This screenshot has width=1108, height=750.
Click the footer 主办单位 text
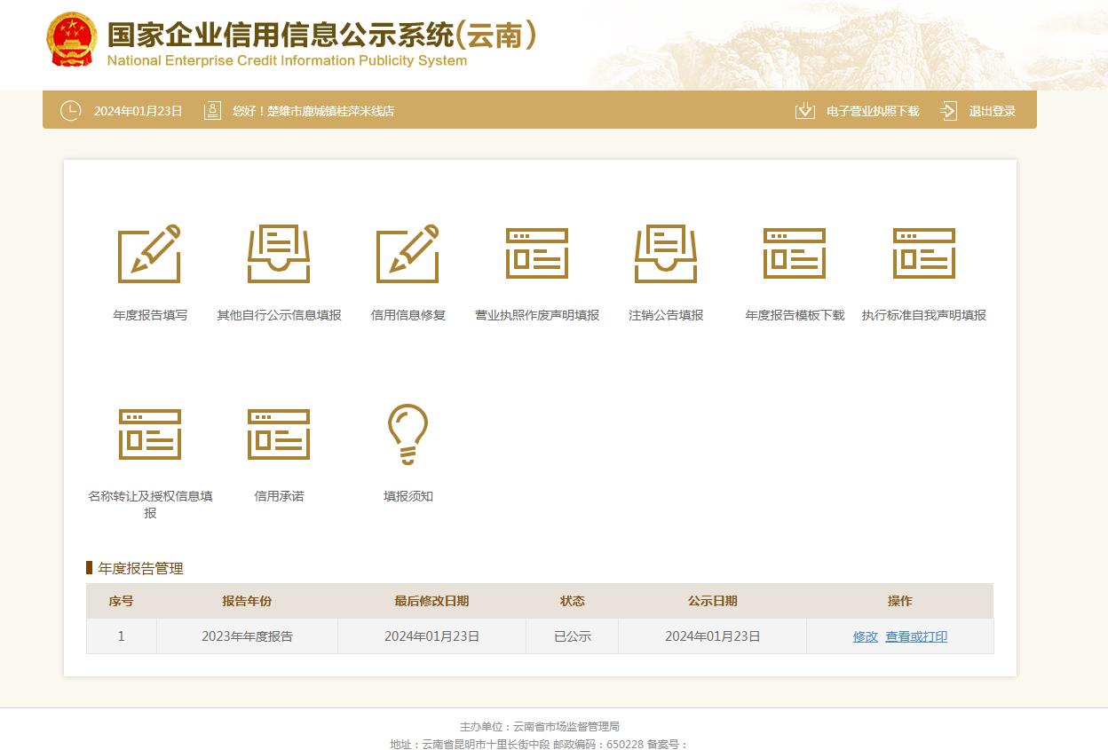tap(539, 726)
